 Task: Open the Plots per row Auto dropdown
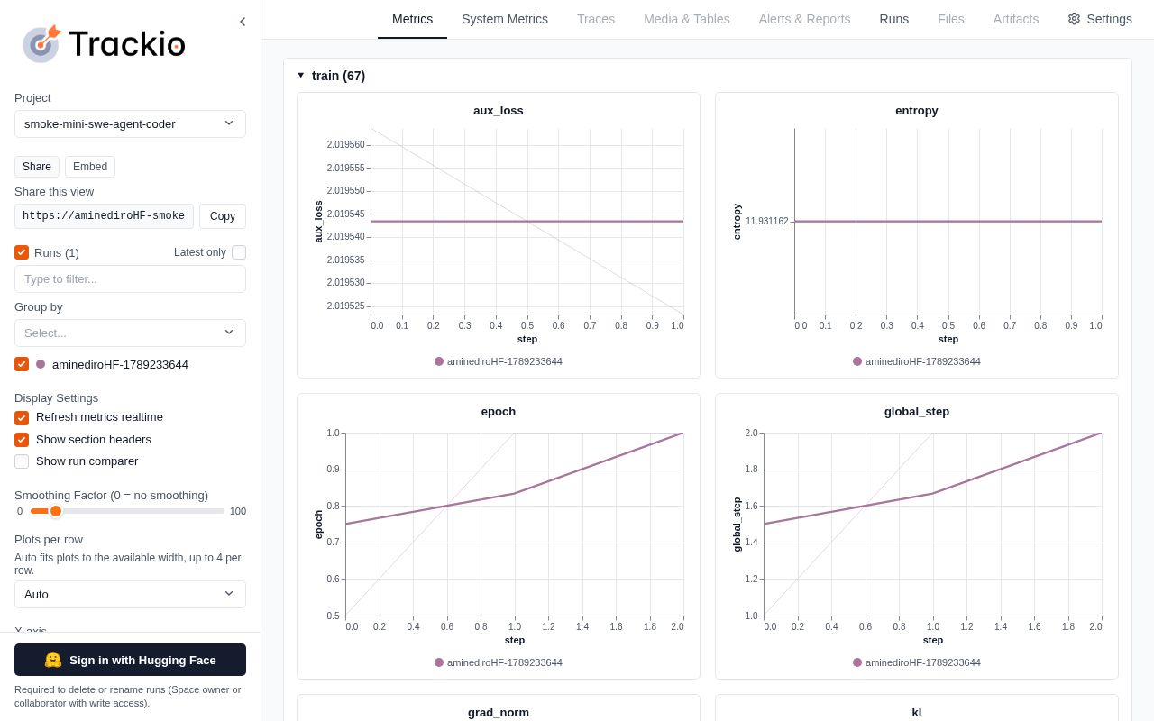point(130,594)
